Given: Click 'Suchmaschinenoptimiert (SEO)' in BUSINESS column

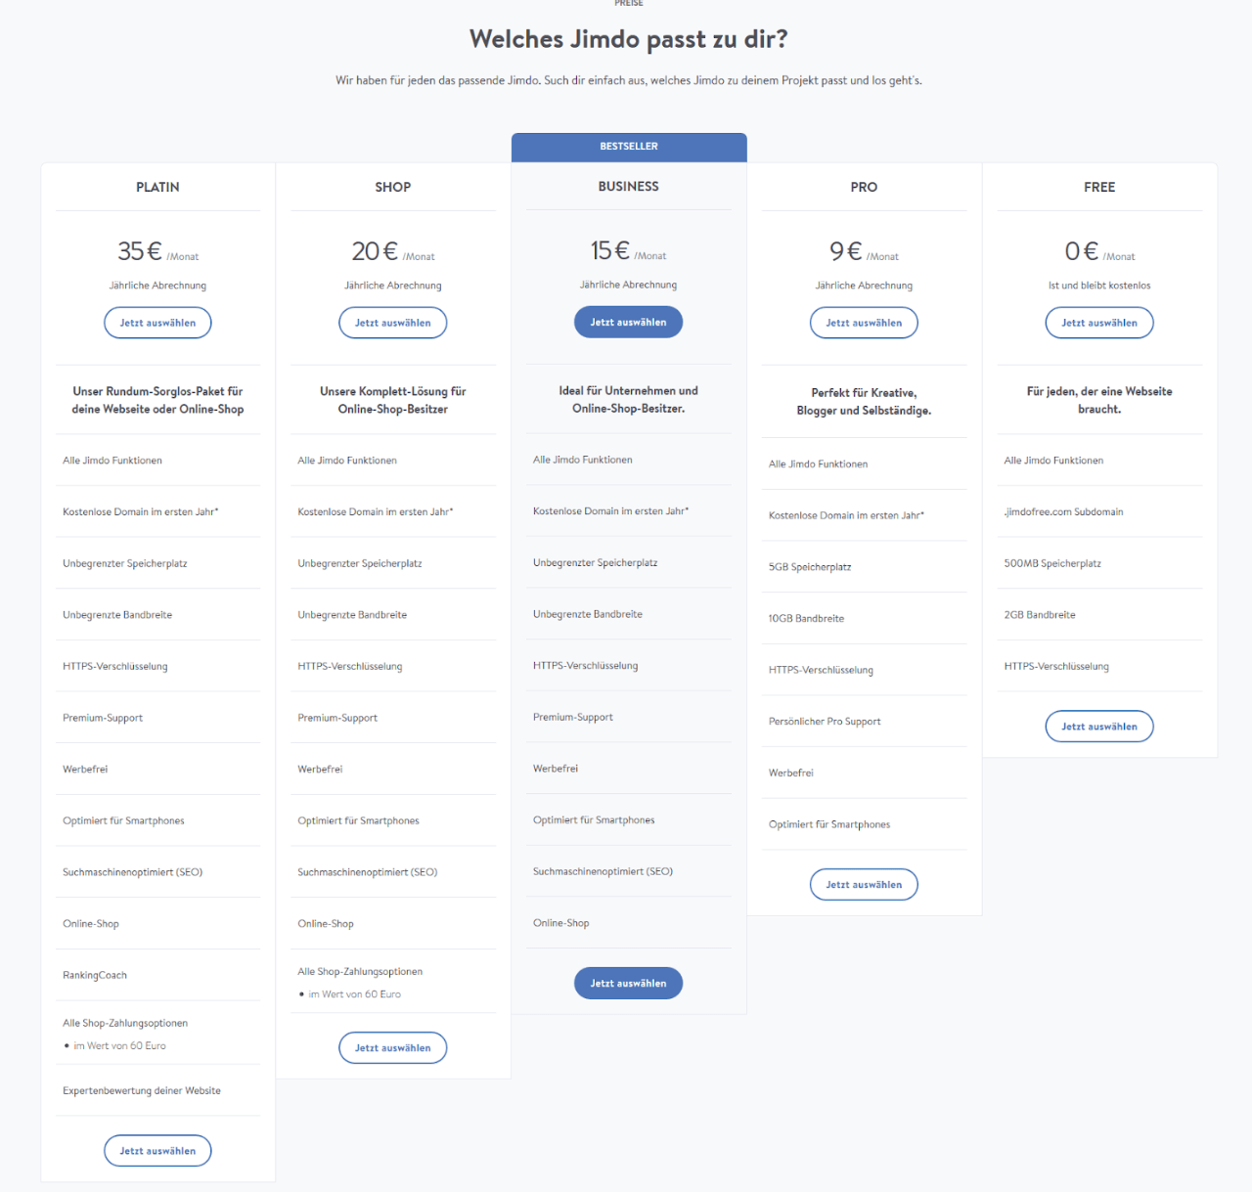Looking at the screenshot, I should click(x=604, y=871).
